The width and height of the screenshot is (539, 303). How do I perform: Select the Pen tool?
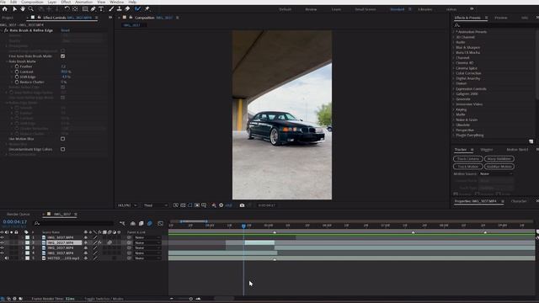[x=93, y=9]
